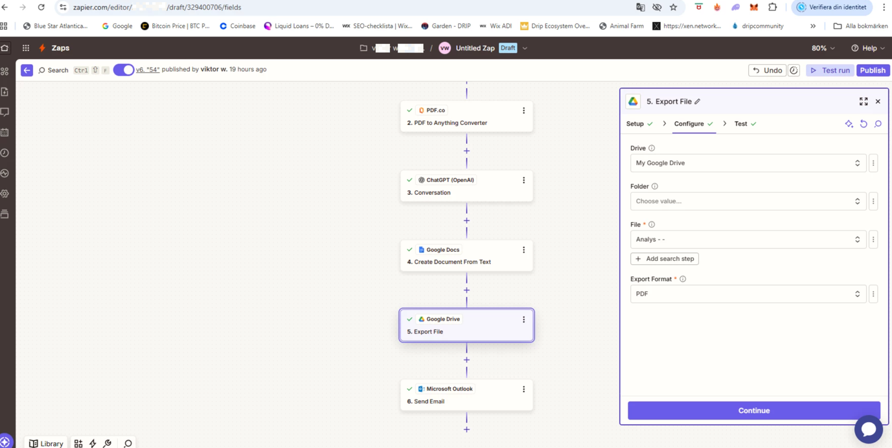
Task: Open the Drive dropdown
Action: [748, 163]
